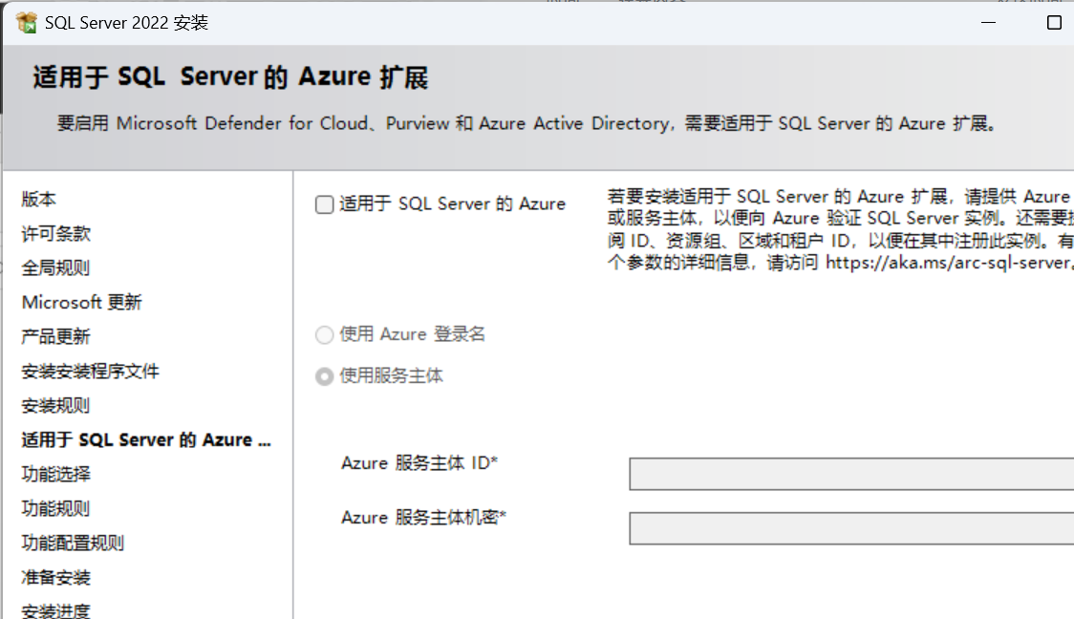
Task: Select the bold 适用于 SQL Server 的 Azure step
Action: coord(146,439)
